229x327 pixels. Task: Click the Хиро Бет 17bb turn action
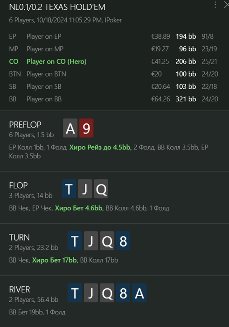pos(55,260)
